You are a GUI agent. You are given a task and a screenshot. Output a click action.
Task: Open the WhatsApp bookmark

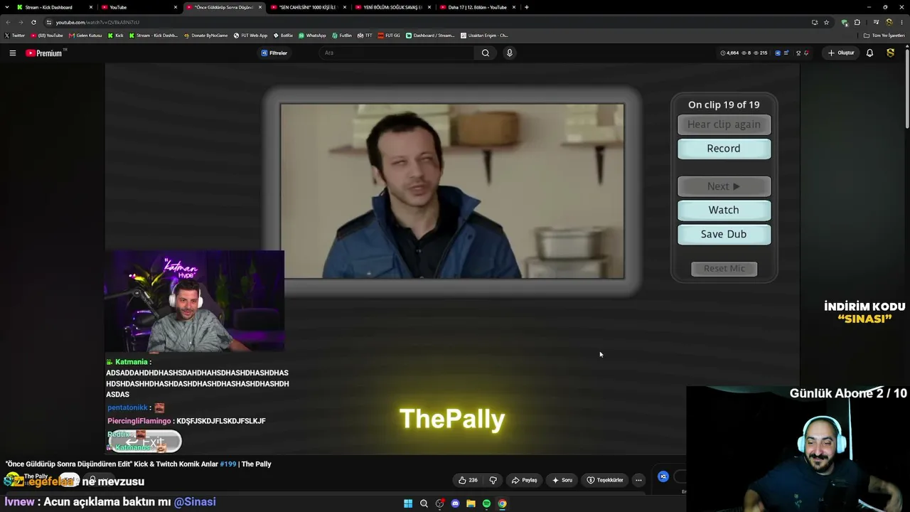(312, 35)
